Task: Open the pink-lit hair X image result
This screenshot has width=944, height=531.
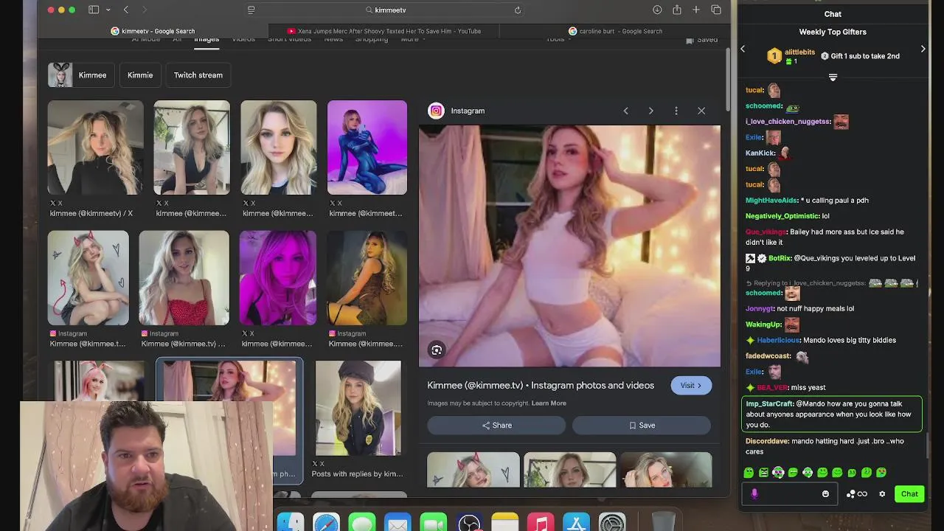Action: click(277, 278)
